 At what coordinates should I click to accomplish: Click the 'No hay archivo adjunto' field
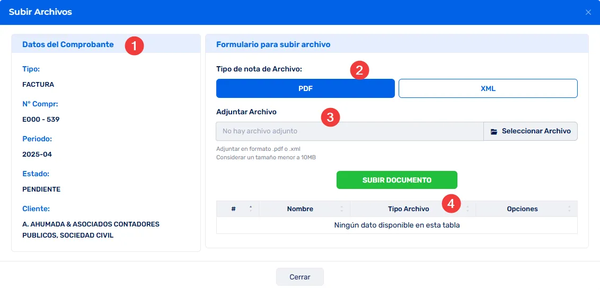(349, 131)
